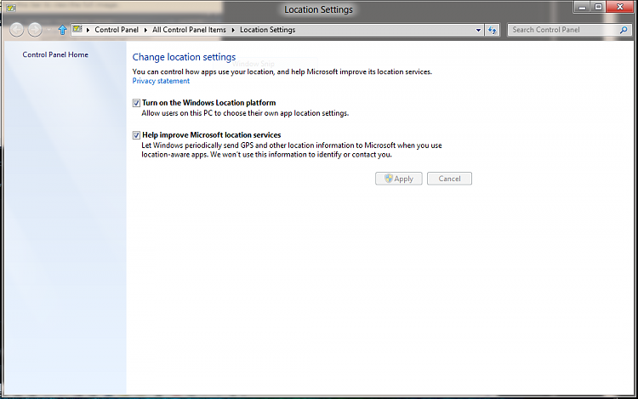Click the Back navigation arrow
638x399 pixels.
(17, 30)
